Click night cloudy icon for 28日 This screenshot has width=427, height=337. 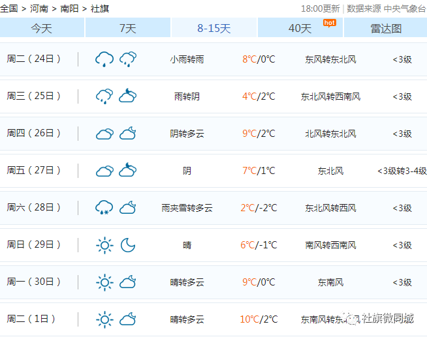[128, 207]
